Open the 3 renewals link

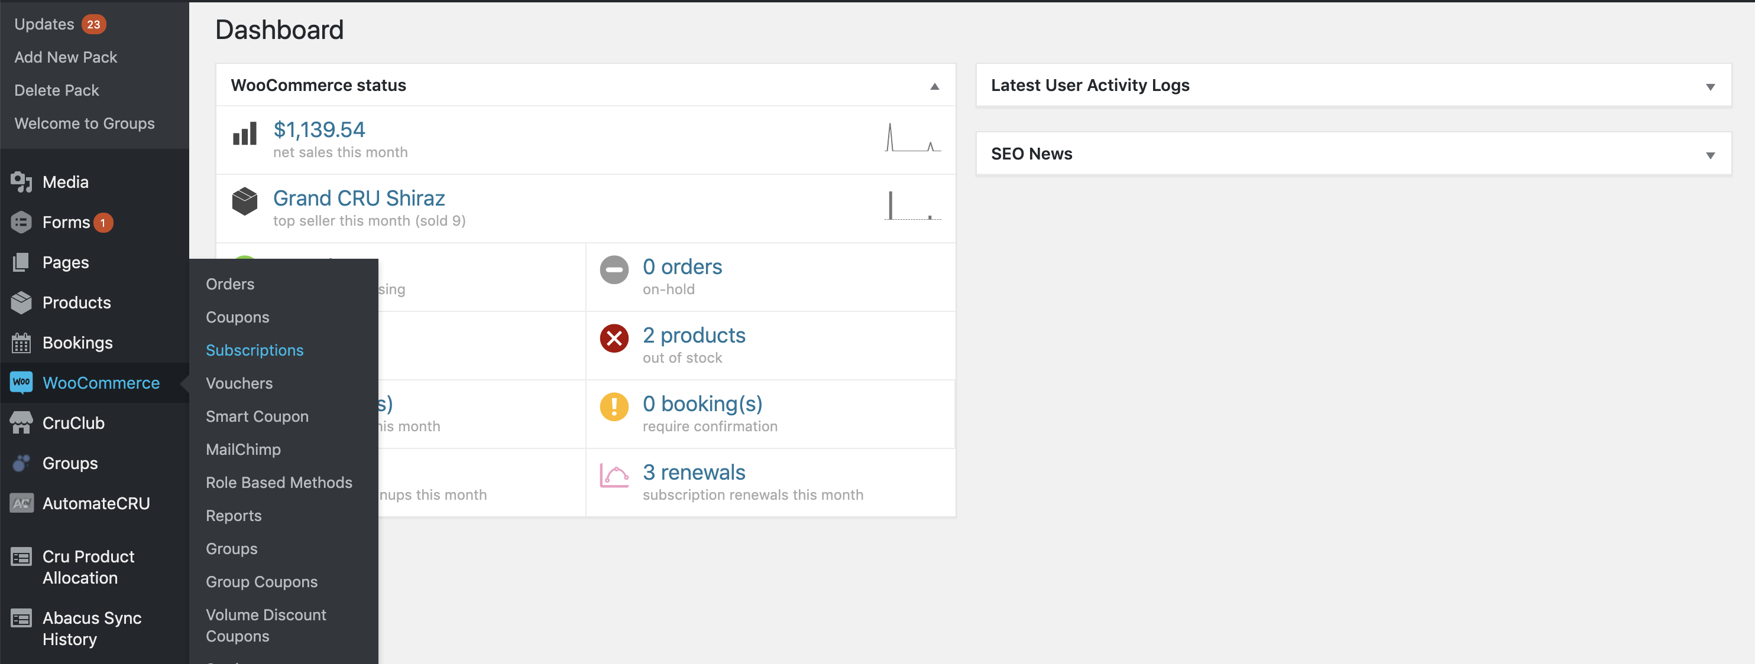pos(694,472)
